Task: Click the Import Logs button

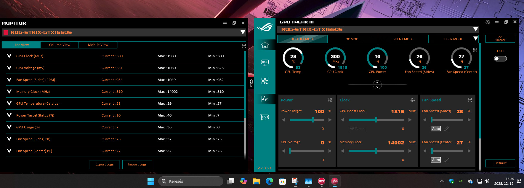Action: tap(137, 164)
